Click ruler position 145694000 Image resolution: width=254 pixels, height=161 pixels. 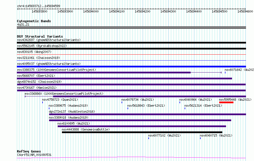coord(91,11)
